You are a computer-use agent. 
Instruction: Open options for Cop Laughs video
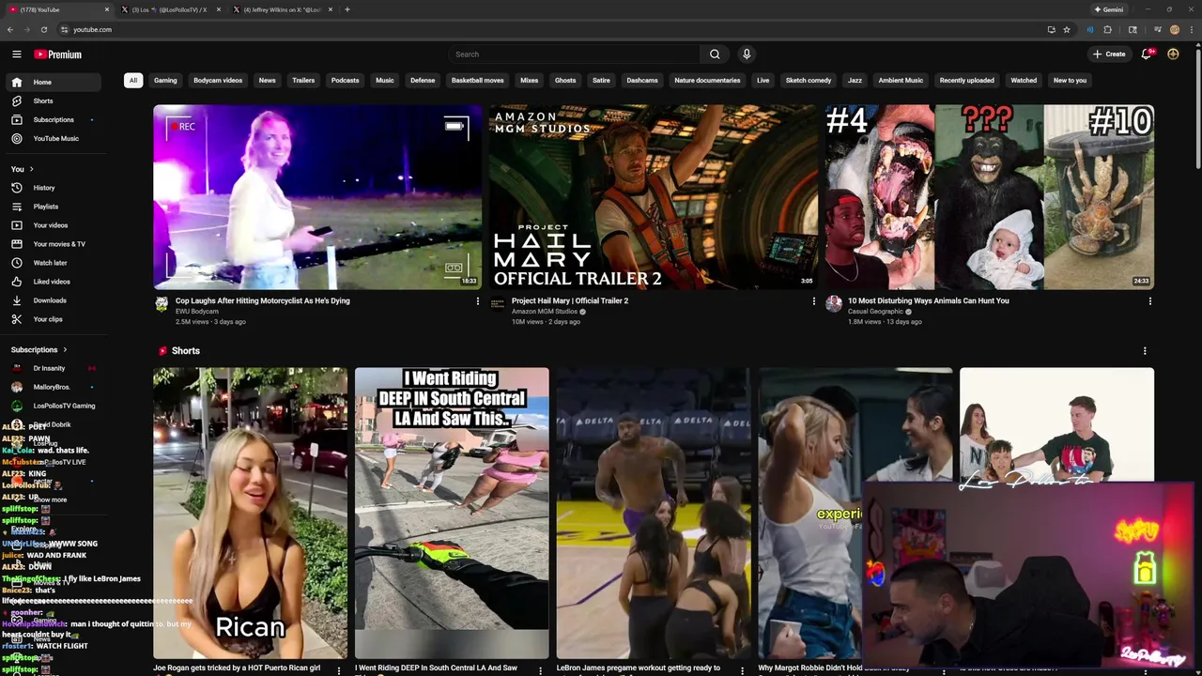tap(477, 301)
